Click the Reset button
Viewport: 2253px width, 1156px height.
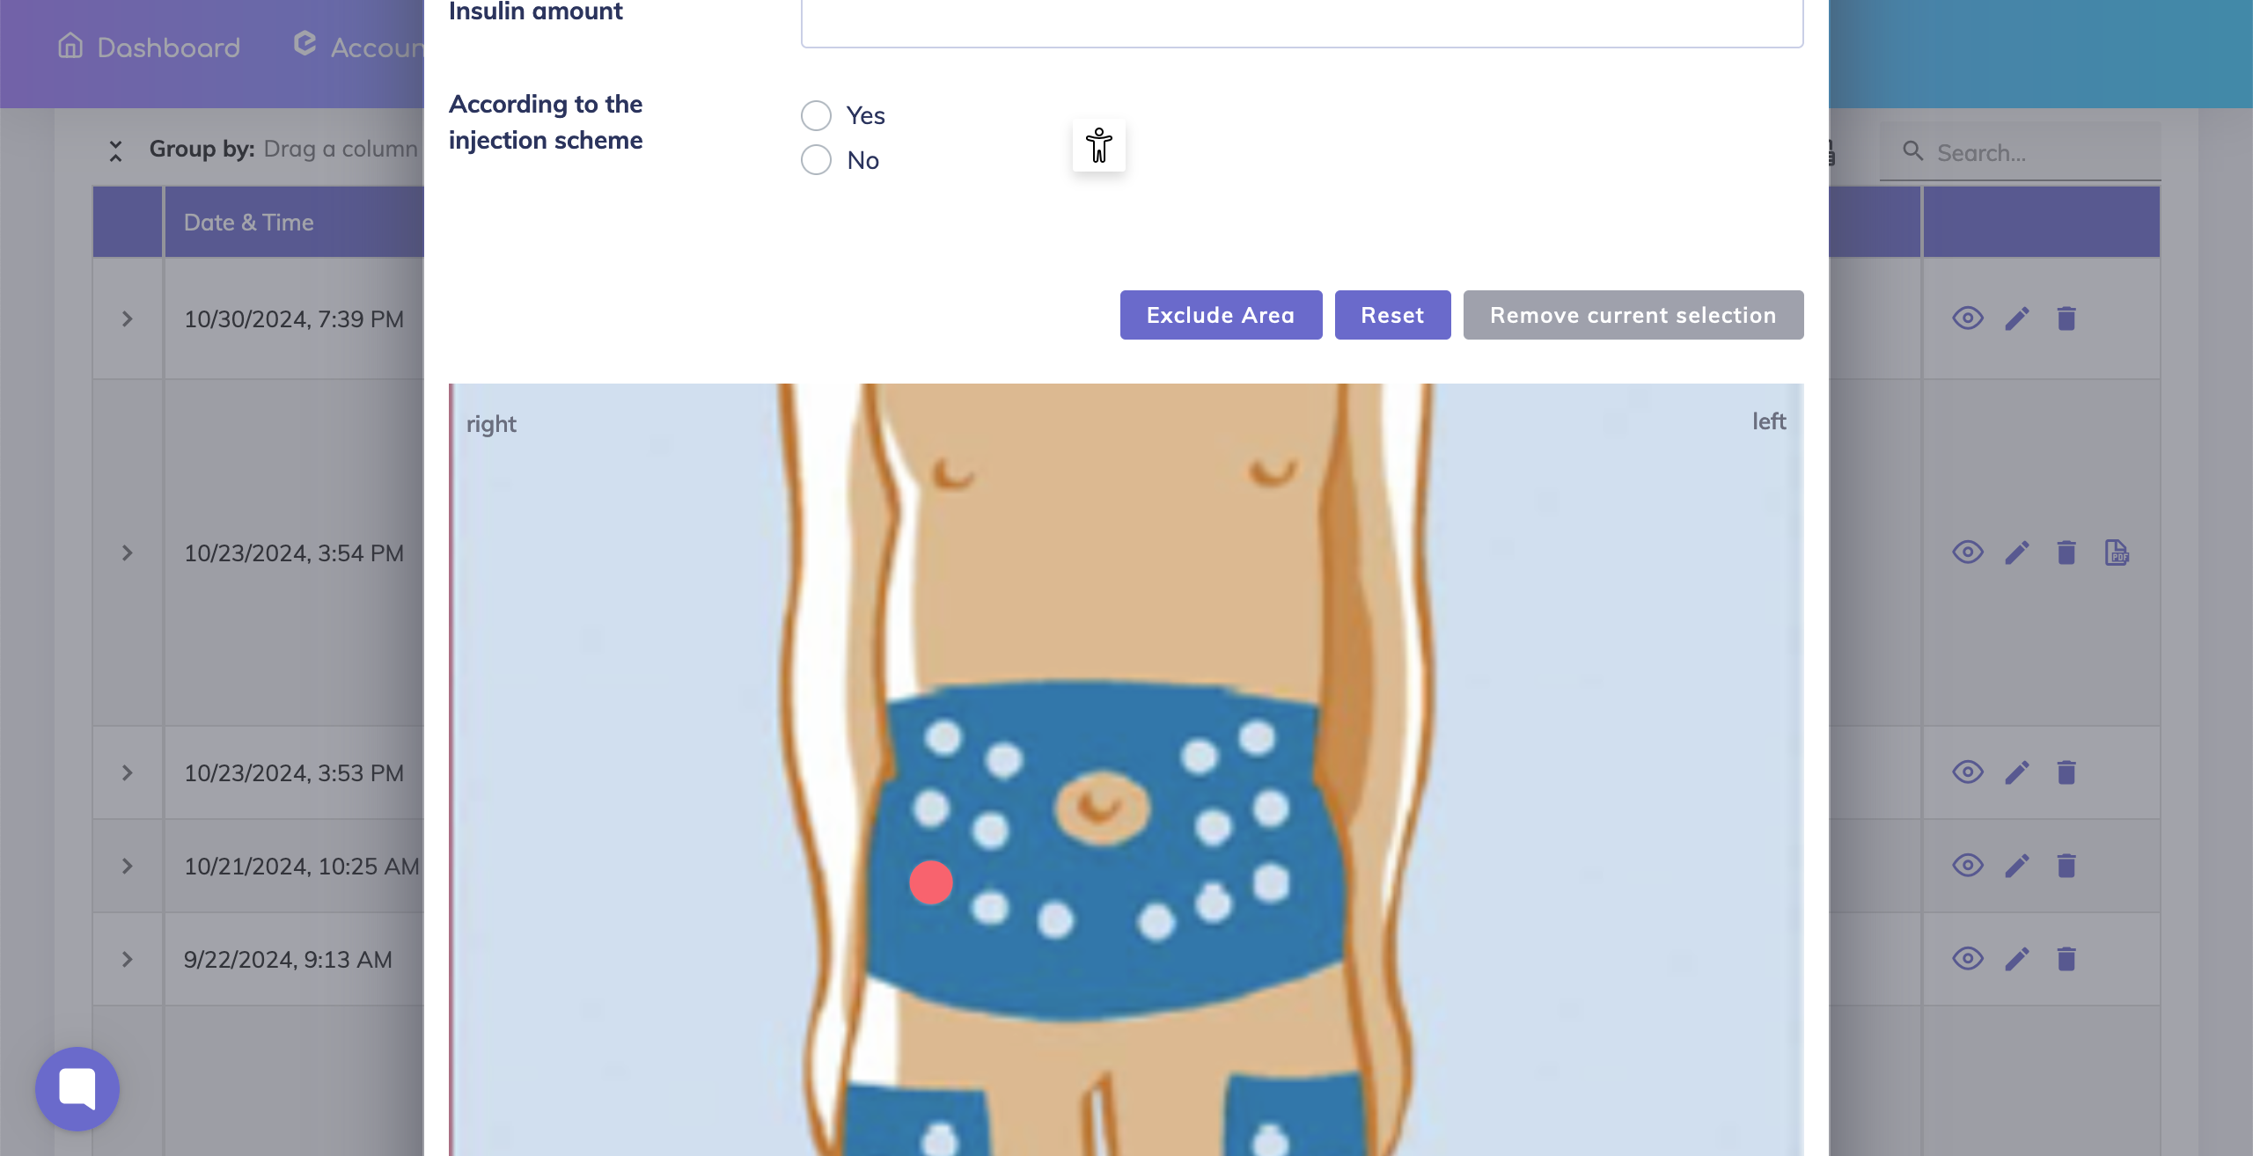[1392, 315]
